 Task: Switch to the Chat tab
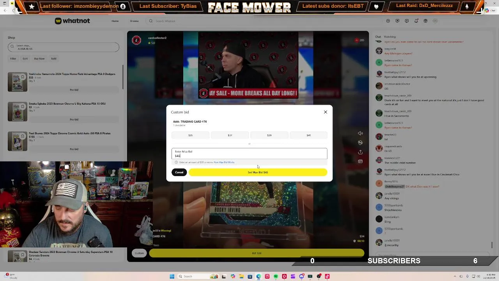(378, 37)
